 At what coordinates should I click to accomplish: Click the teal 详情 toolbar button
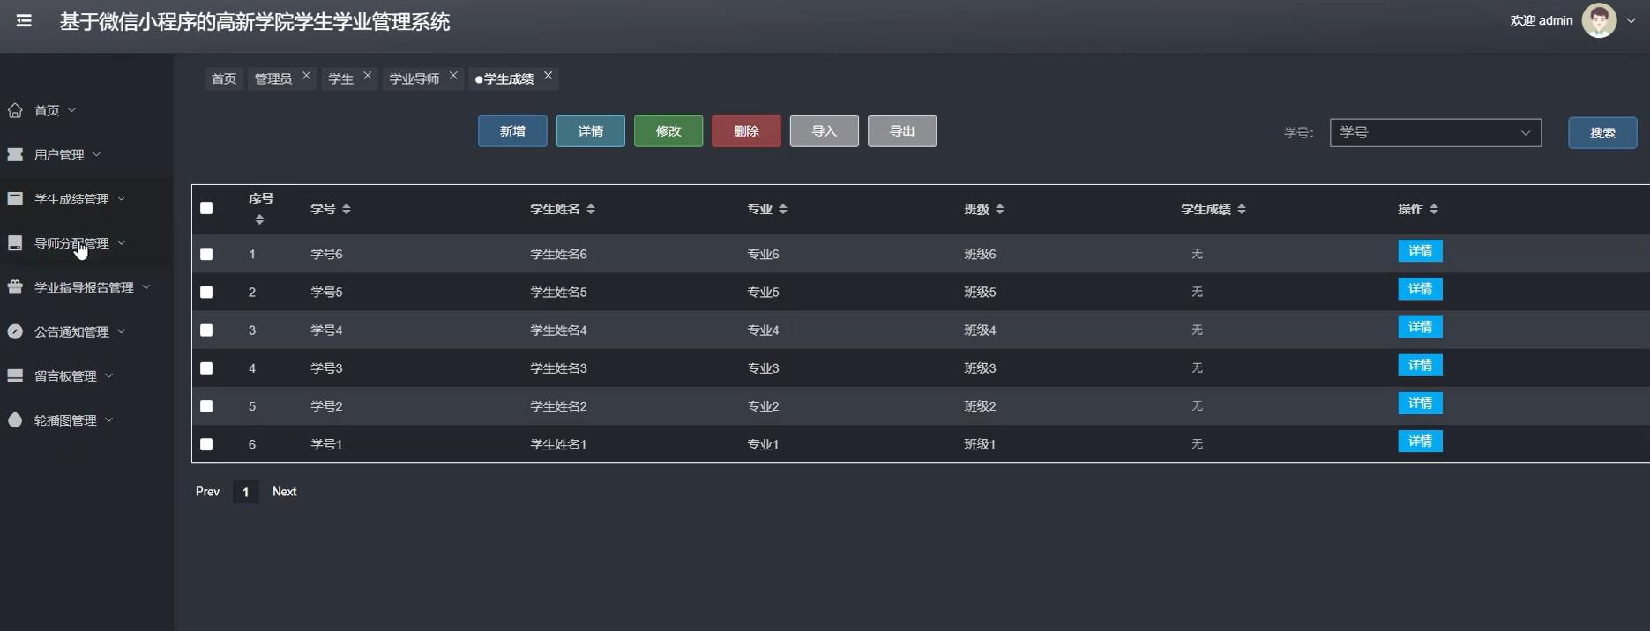590,131
